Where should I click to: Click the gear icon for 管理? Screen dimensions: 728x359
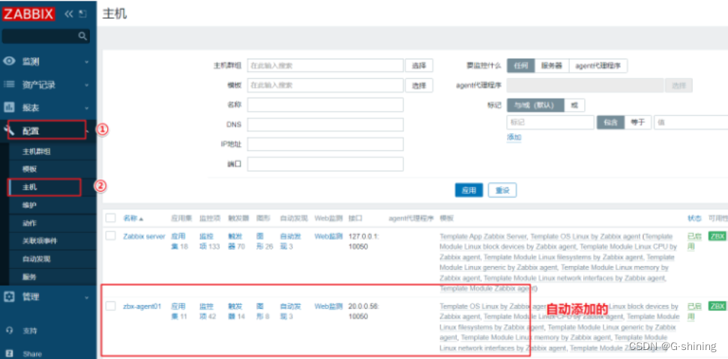(x=9, y=296)
